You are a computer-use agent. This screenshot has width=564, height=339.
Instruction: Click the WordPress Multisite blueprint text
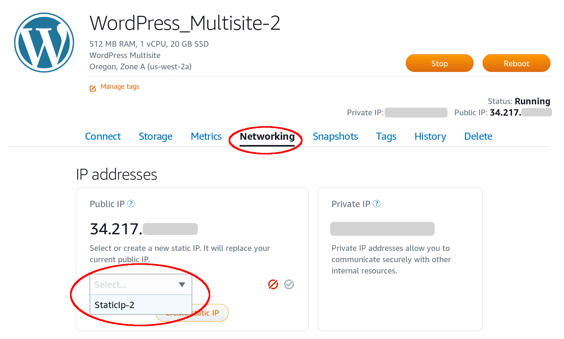click(125, 55)
